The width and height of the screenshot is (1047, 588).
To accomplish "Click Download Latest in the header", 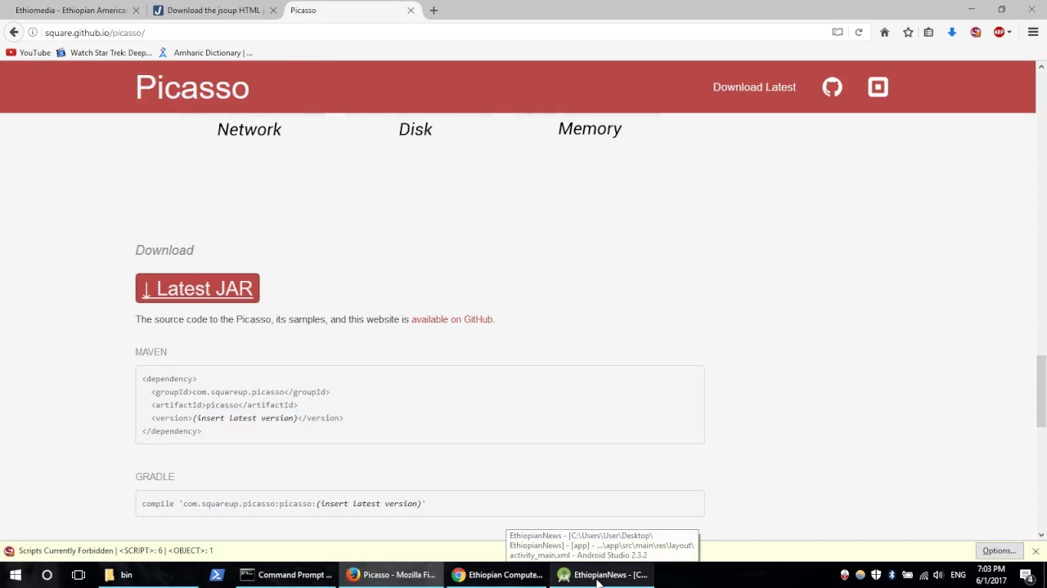I will [754, 87].
